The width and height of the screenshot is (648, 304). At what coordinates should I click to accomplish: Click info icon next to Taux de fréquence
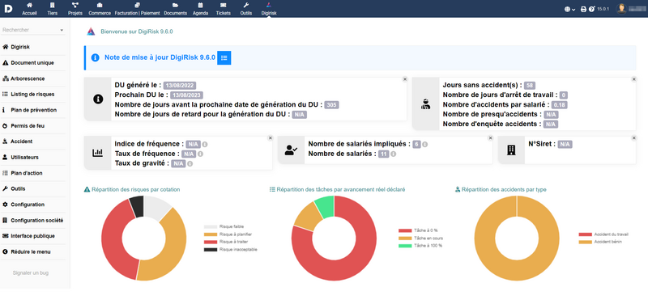click(x=200, y=154)
